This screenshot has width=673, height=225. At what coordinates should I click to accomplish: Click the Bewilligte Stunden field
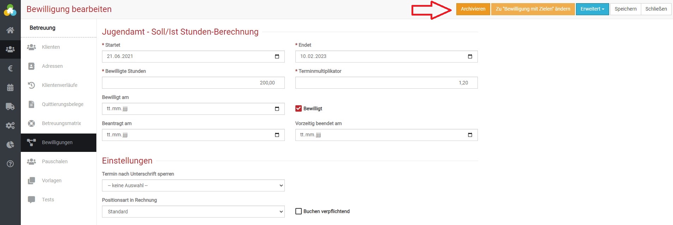coord(193,83)
